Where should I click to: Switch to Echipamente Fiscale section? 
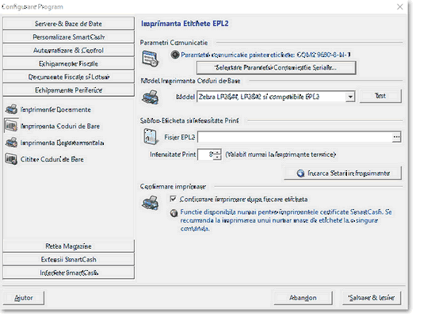click(68, 63)
